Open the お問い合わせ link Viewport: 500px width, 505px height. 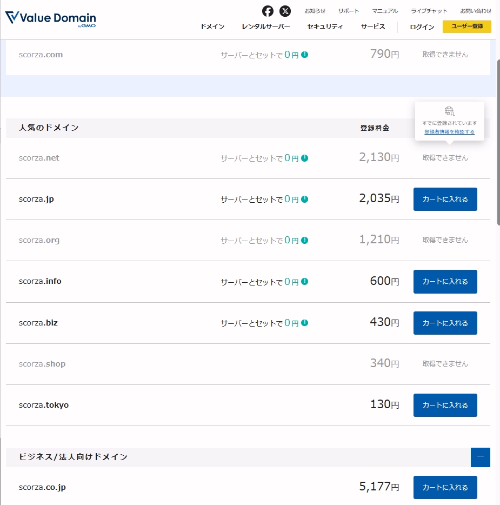pos(476,11)
